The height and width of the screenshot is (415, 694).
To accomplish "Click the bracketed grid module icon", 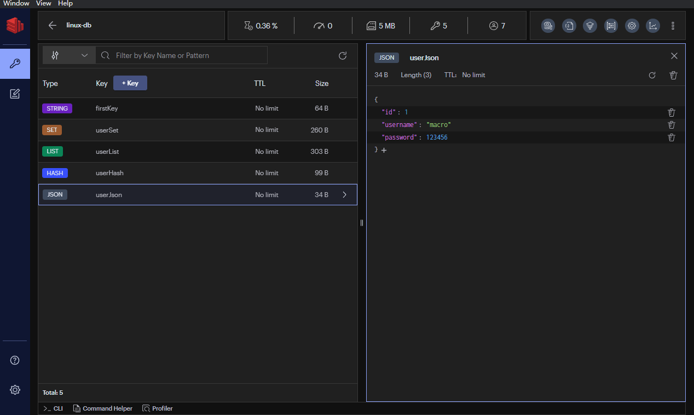I will (x=611, y=26).
